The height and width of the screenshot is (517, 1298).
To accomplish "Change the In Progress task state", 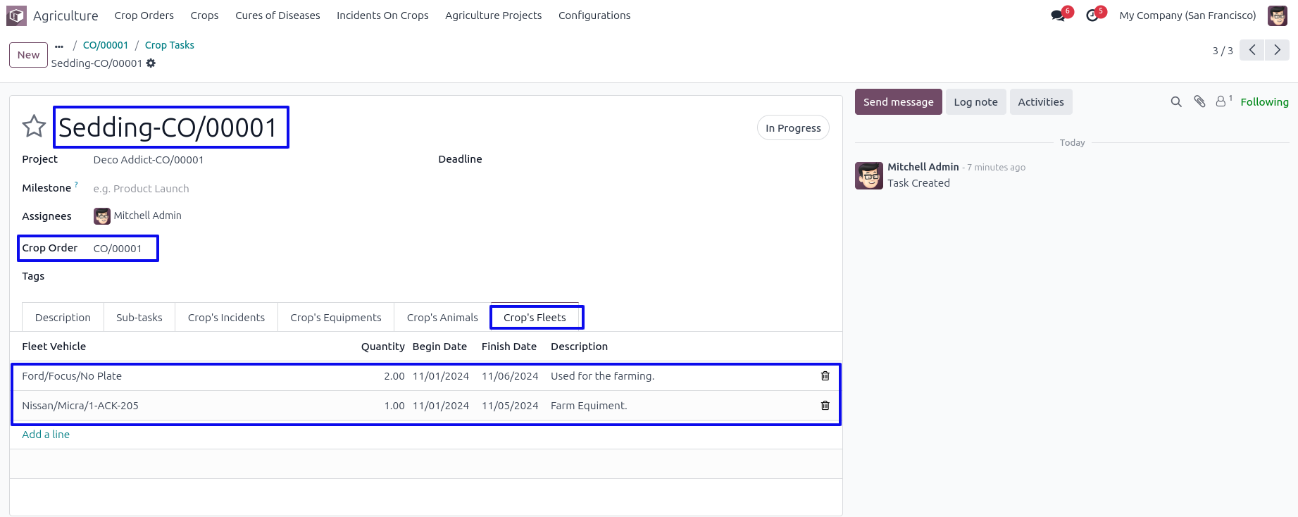I will [793, 128].
